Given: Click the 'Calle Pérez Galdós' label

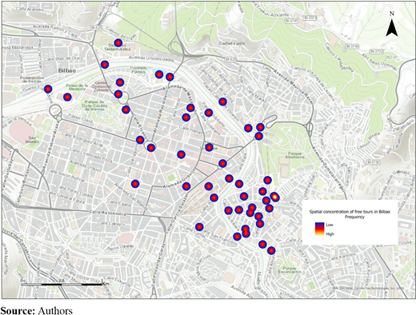Looking at the screenshot, I should point(75,192).
